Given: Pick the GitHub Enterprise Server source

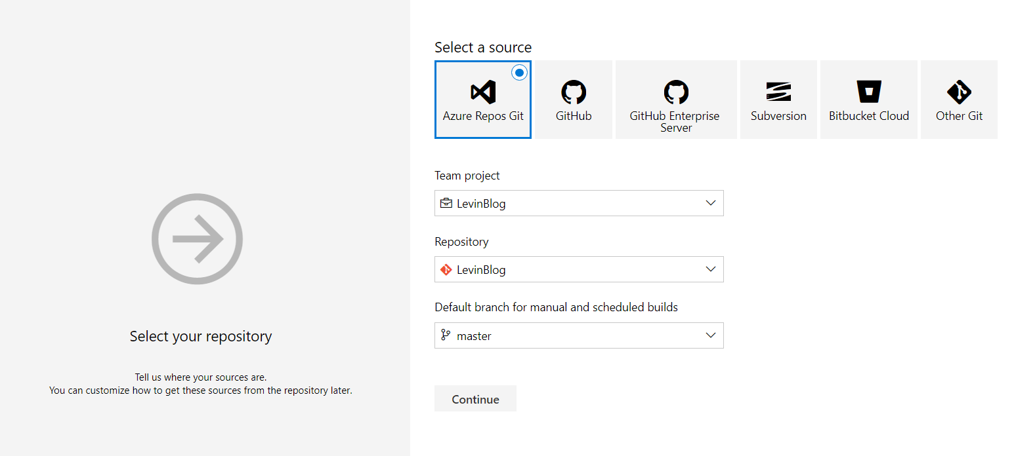Looking at the screenshot, I should (676, 100).
